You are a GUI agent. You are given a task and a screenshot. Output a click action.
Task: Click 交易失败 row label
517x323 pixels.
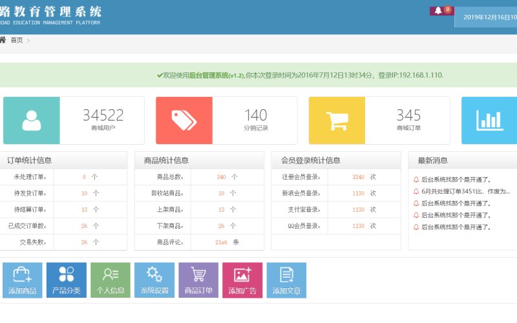coord(33,242)
